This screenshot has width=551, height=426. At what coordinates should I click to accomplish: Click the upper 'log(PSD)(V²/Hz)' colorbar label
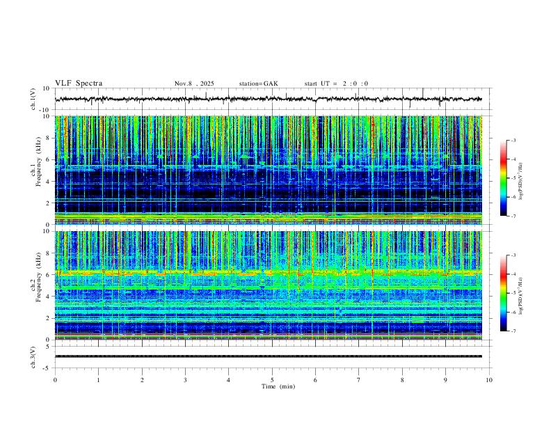click(521, 182)
